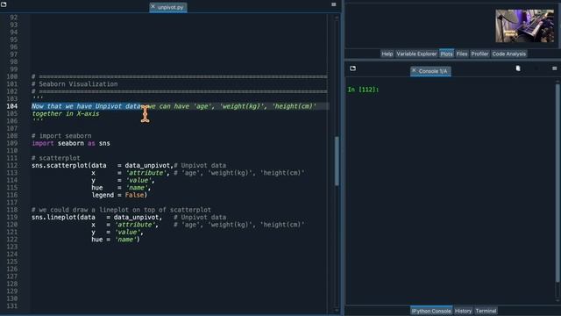The height and width of the screenshot is (316, 561).
Task: Click the '# import seaborn' comment
Action: (x=61, y=136)
